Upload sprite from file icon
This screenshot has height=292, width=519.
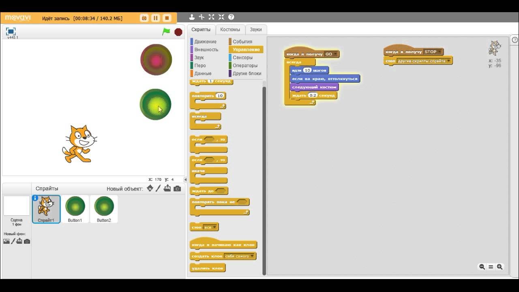point(167,188)
